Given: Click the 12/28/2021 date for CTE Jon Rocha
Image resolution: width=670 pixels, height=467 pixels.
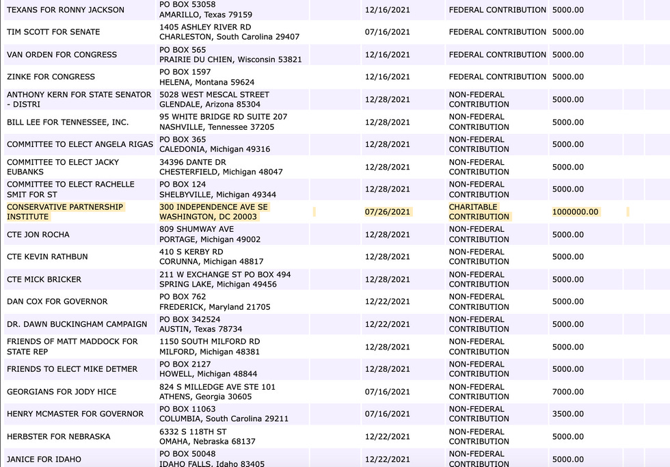Looking at the screenshot, I should pyautogui.click(x=387, y=235).
